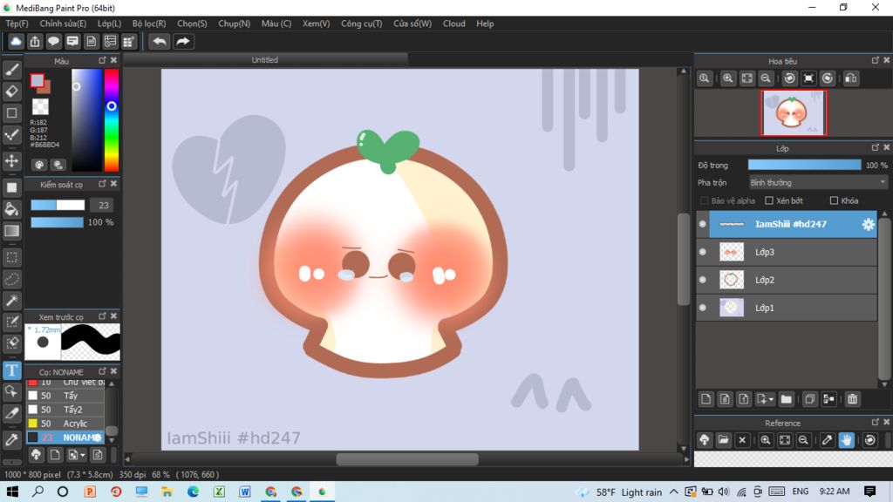
Task: Choose the Tẩy brush in list
Action: tap(65, 396)
